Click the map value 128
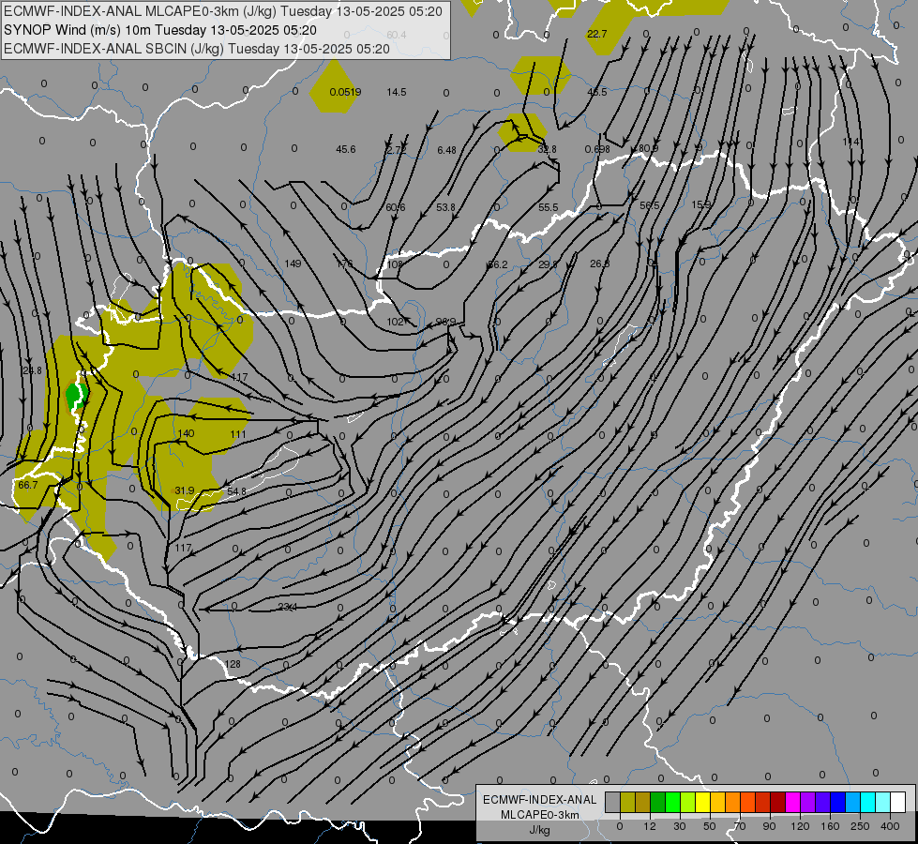Screen dimensions: 918x844 [233, 664]
